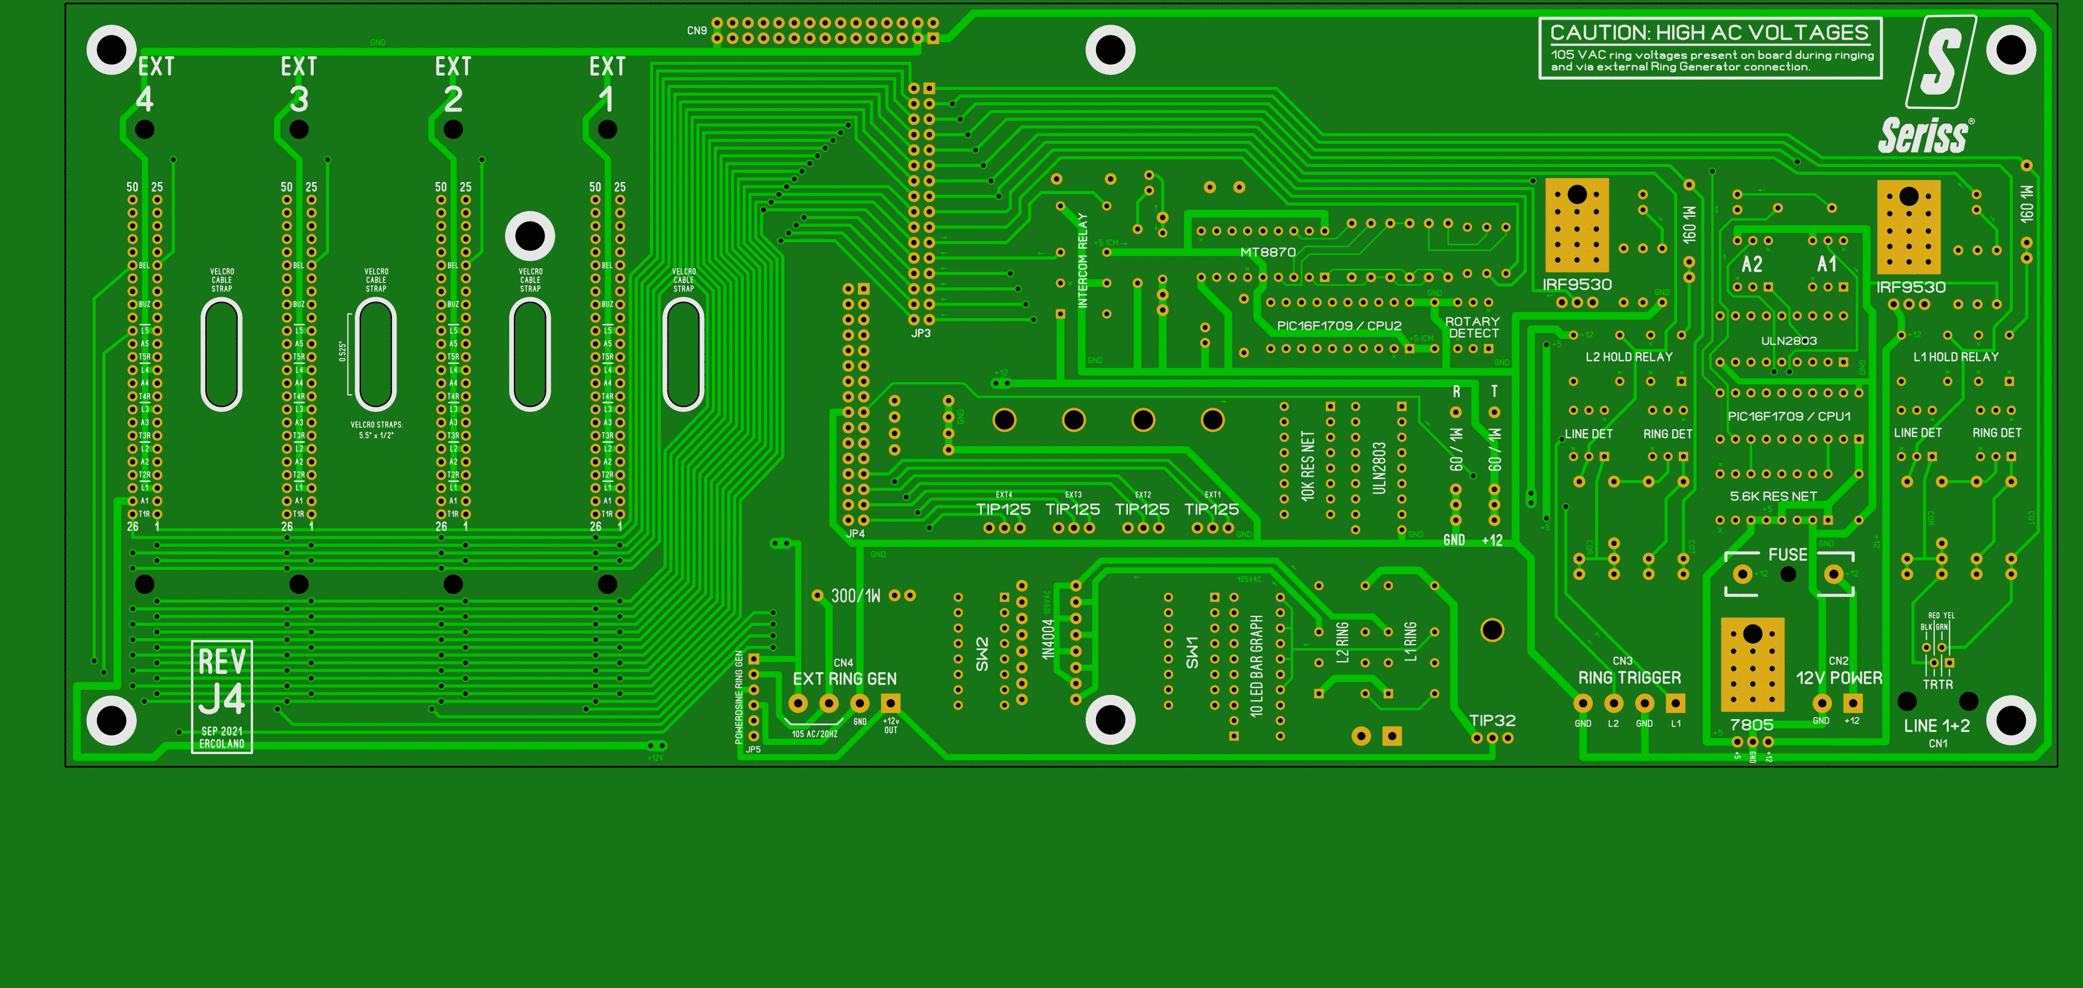Click the TIP32 transistor label
The height and width of the screenshot is (988, 2083).
click(1492, 720)
